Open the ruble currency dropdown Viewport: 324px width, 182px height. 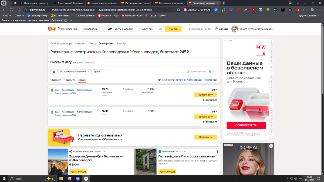tap(215, 72)
